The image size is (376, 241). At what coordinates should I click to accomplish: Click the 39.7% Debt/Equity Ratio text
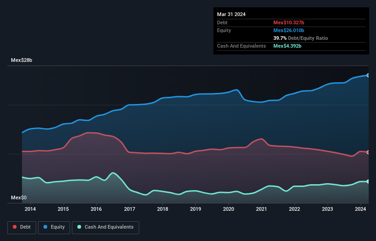pos(300,38)
